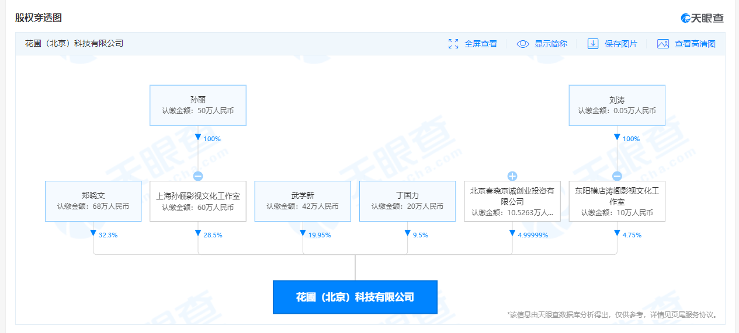Click the fullscreen view icon

453,44
